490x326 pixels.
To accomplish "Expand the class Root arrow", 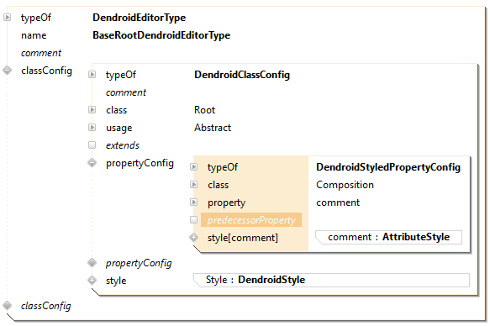I will point(92,109).
